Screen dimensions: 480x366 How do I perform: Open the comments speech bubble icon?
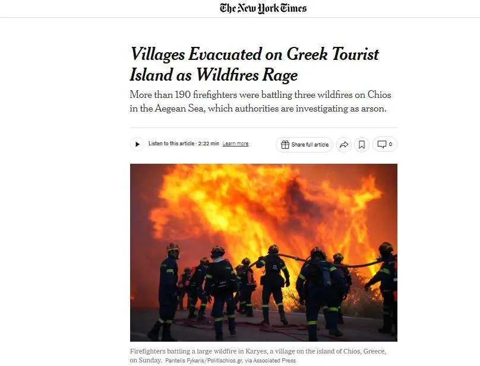382,144
